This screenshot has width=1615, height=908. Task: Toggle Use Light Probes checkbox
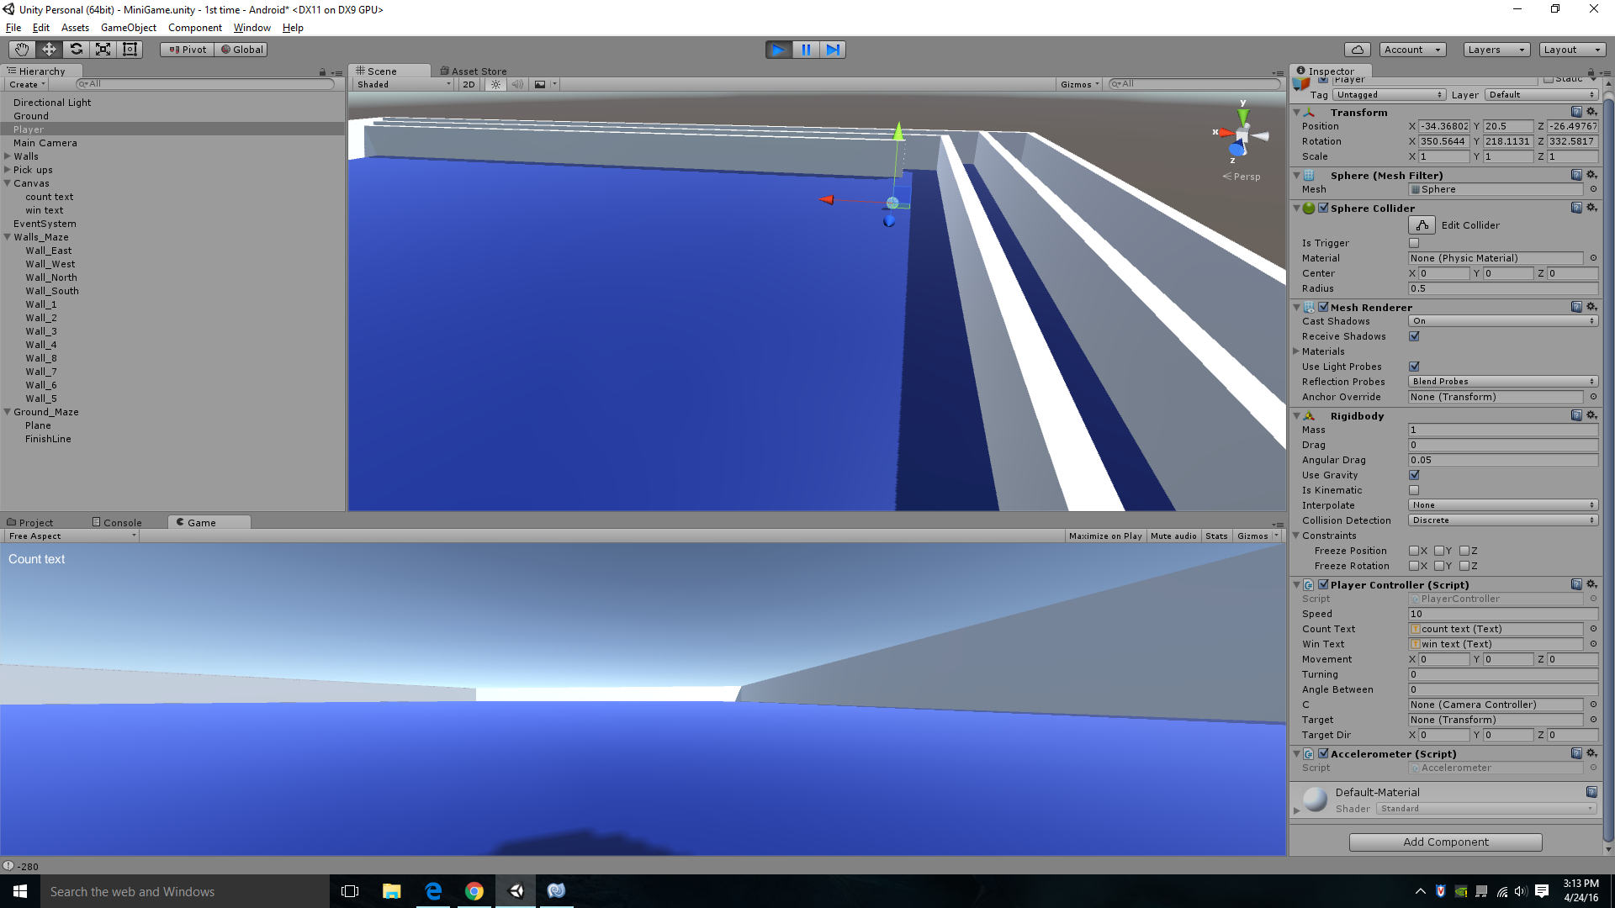(x=1414, y=367)
